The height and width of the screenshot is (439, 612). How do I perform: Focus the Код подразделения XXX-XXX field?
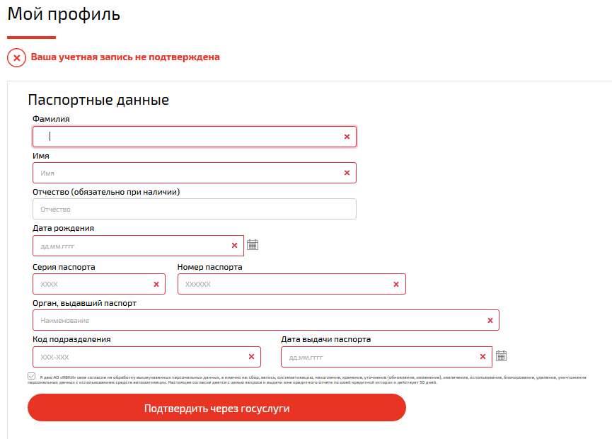(x=146, y=357)
